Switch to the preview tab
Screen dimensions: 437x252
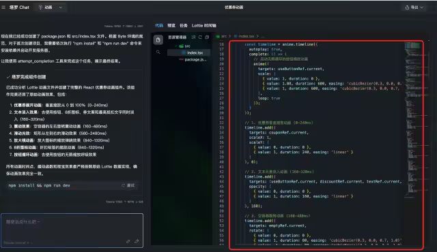[171, 25]
